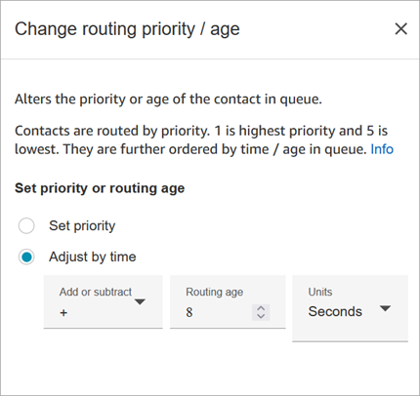420x396 pixels.
Task: Decrease routing age with the down arrow
Action: pos(261,316)
